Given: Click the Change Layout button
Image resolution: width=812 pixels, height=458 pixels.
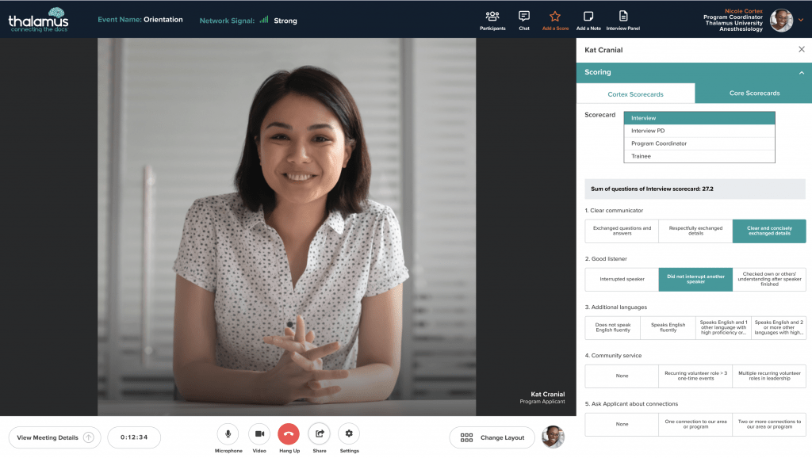Looking at the screenshot, I should [x=492, y=437].
